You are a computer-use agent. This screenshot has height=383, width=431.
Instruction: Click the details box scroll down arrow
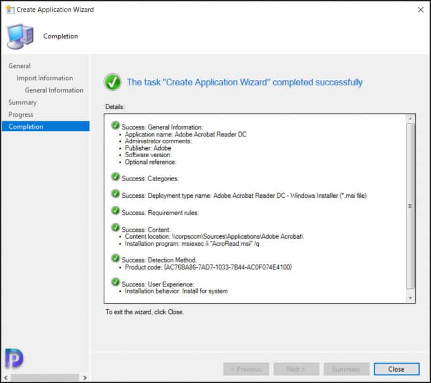(x=410, y=298)
